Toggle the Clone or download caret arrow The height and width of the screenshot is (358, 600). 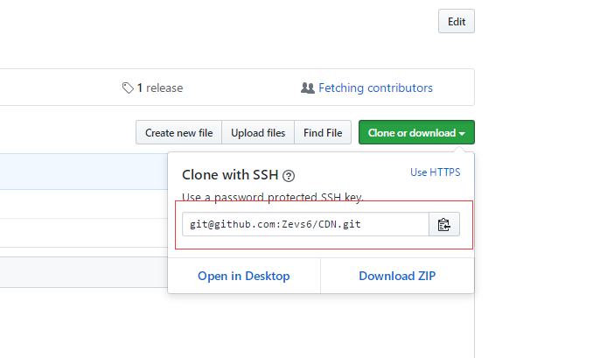click(x=462, y=133)
